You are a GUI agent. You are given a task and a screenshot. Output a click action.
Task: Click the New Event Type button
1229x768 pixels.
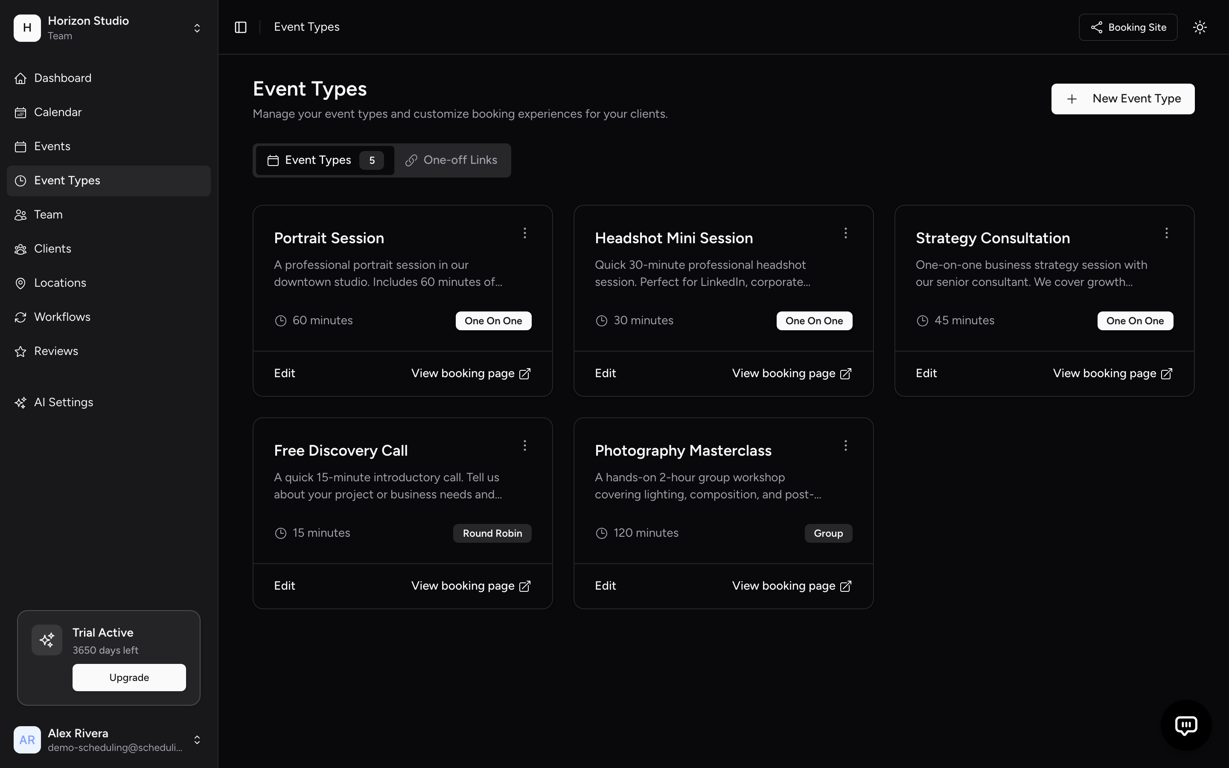tap(1123, 99)
